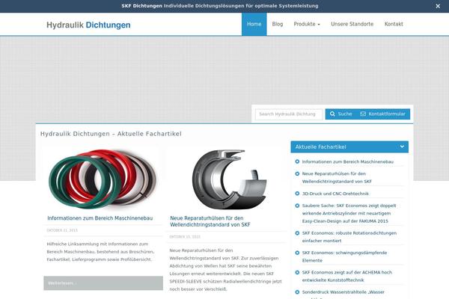
Task: Open sidebar link Saubere Sache: SKF Economos
Action: 349,213
